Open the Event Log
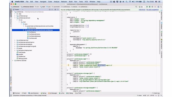 (156, 93)
